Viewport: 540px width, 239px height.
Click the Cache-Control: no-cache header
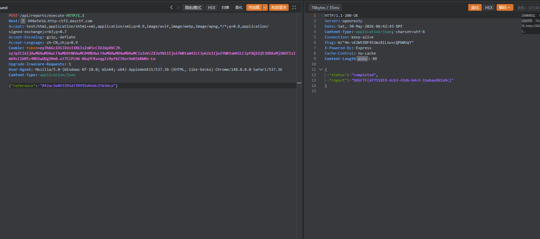pyautogui.click(x=350, y=53)
